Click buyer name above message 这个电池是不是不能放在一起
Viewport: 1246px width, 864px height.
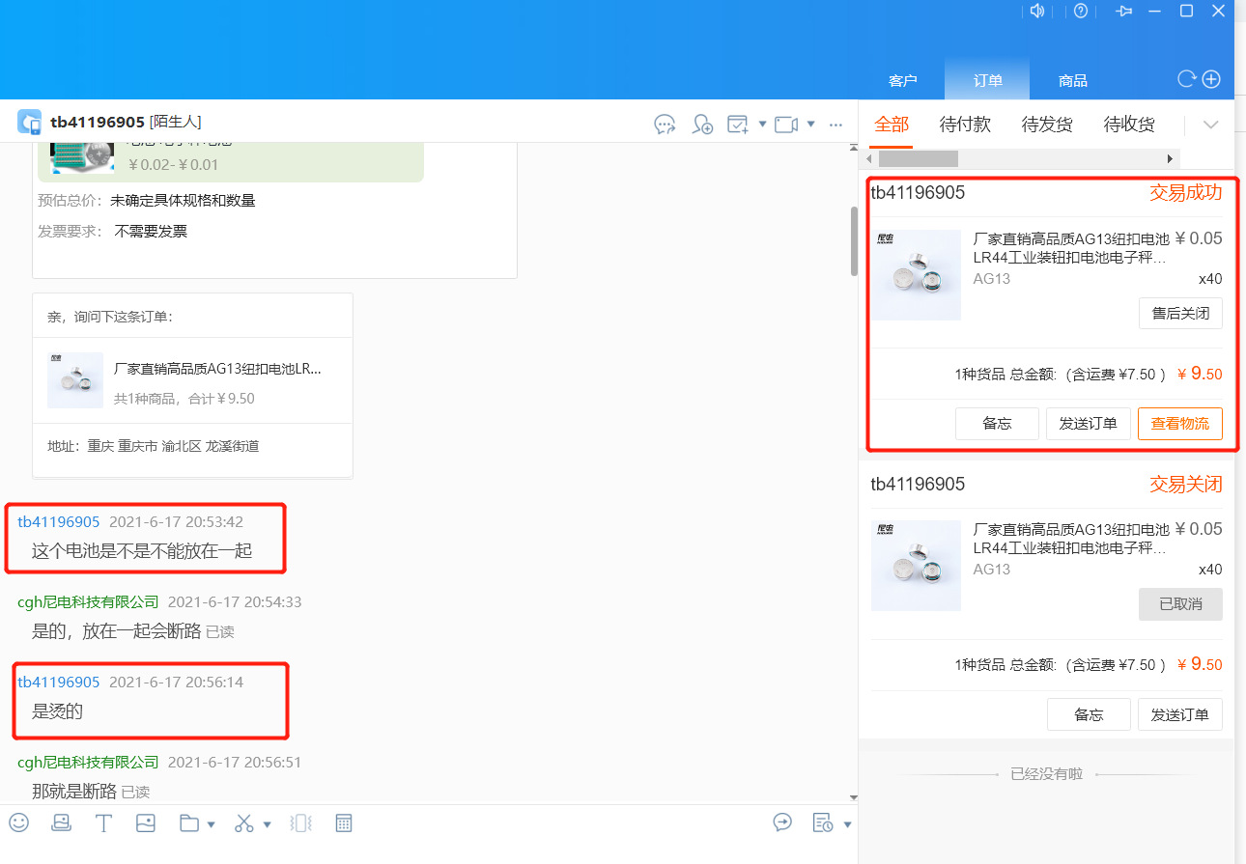[59, 522]
